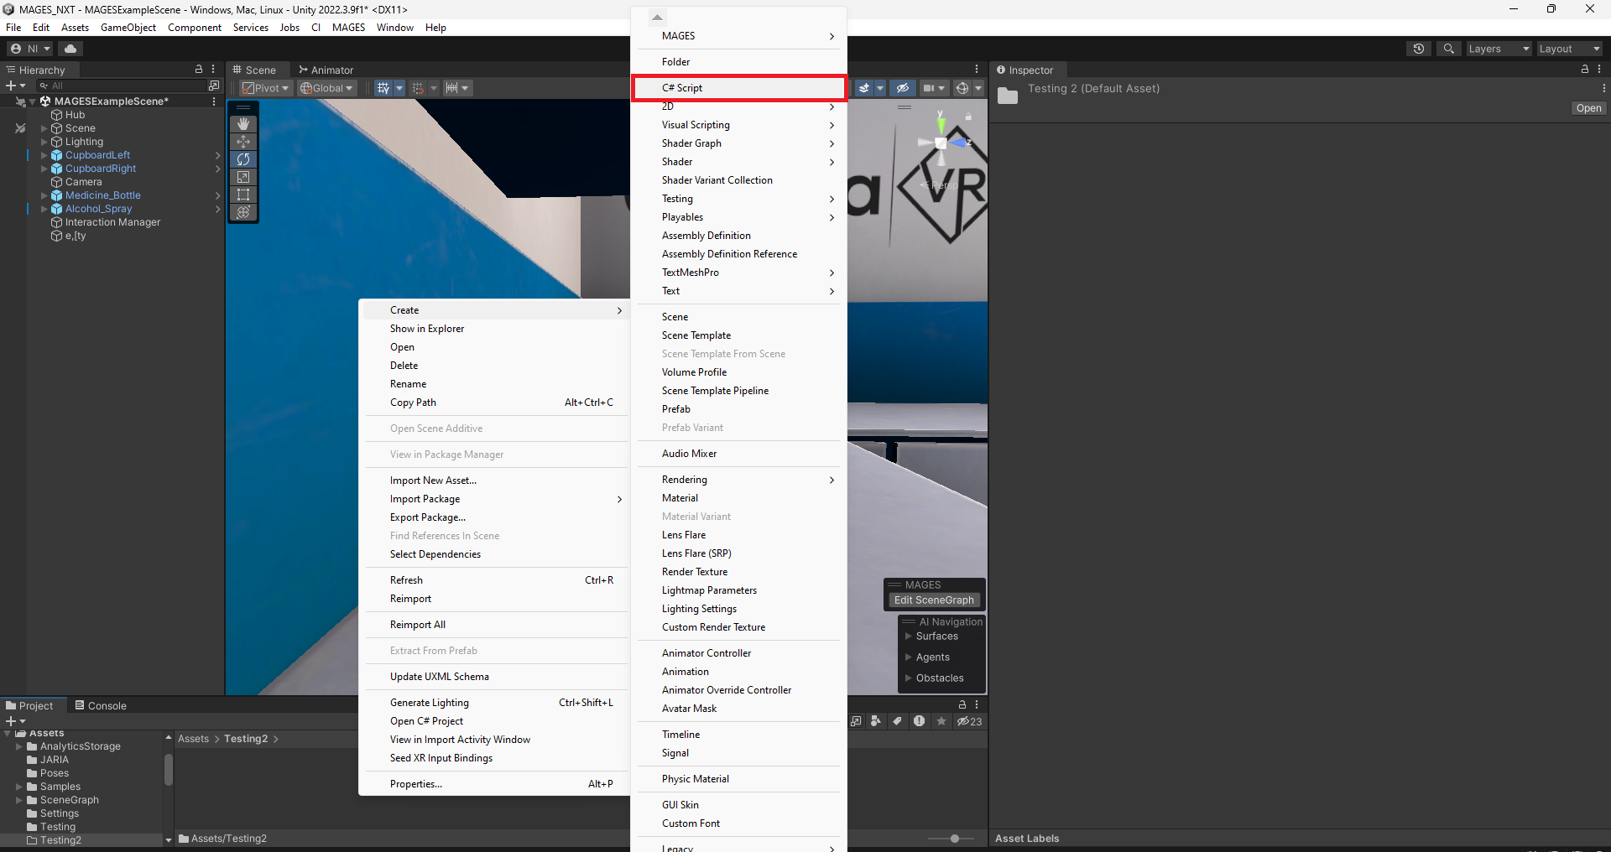Open Project panel options kebab

[x=977, y=705]
